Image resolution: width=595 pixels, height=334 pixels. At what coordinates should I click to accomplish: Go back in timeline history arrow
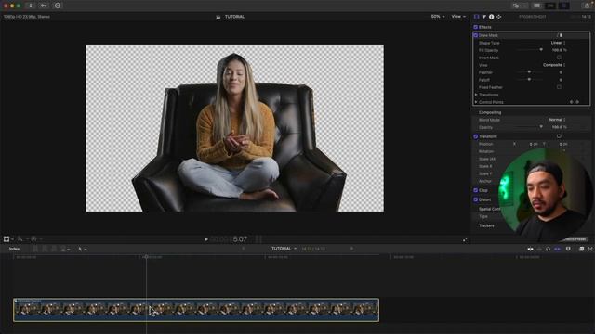[244, 249]
